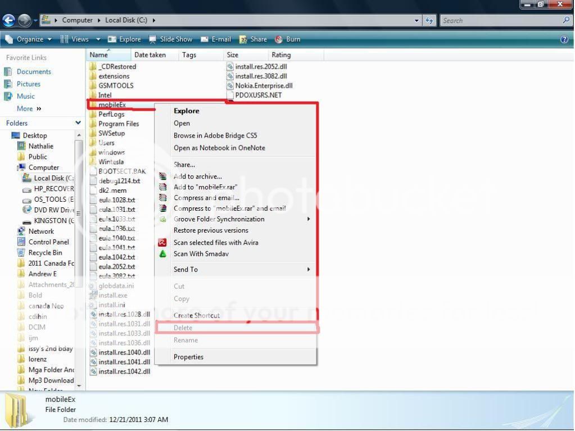This screenshot has height=431, width=575.
Task: Select Open as Notebook in OneNote
Action: click(219, 148)
